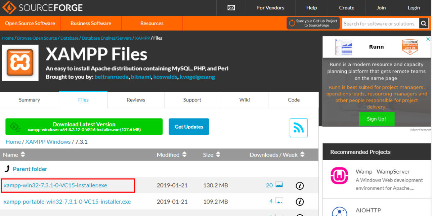Viewport: 432px width, 216px height.
Task: Click Download Latest Version button
Action: click(x=84, y=127)
